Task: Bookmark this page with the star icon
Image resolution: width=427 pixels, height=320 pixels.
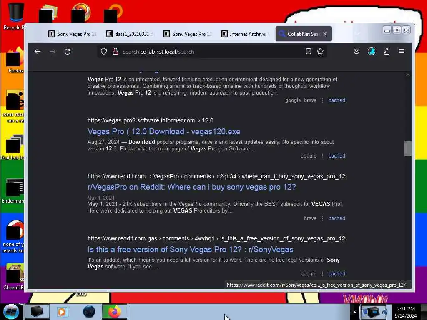Action: 320,51
